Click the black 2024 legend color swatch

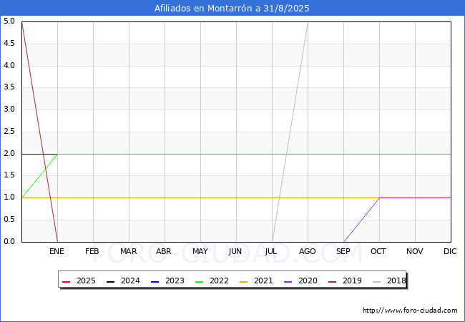pos(110,281)
